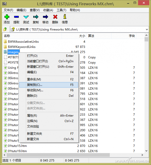Screen dimensions: 151x165
Task: Choose 复制到(C)... in context menu
Action: pyautogui.click(x=49, y=85)
